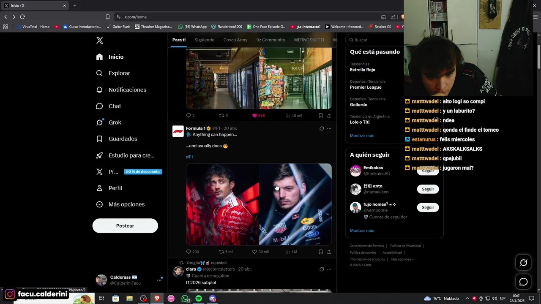This screenshot has width=541, height=304.
Task: Open the Charles Leclerc photo
Action: pyautogui.click(x=222, y=204)
